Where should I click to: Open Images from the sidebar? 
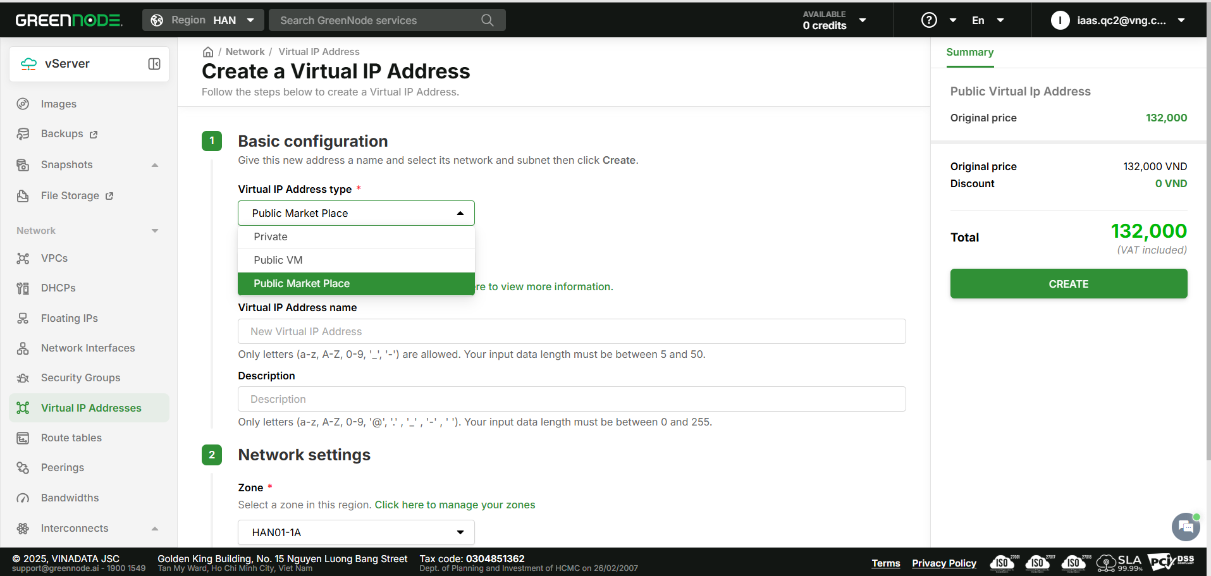[58, 104]
